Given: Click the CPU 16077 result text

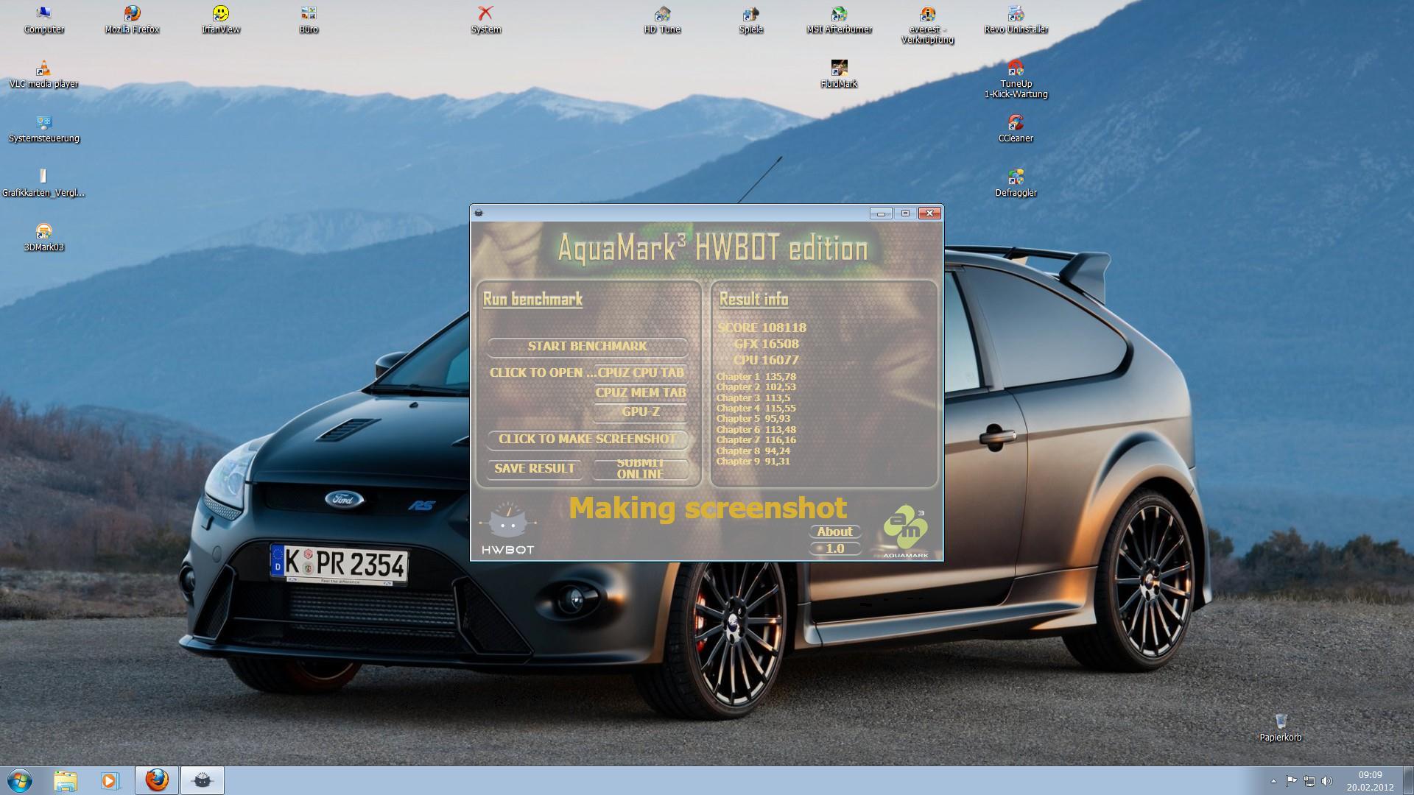Looking at the screenshot, I should pos(766,360).
